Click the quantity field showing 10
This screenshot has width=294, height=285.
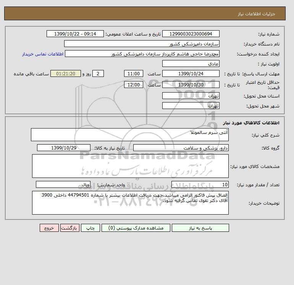click(x=200, y=184)
